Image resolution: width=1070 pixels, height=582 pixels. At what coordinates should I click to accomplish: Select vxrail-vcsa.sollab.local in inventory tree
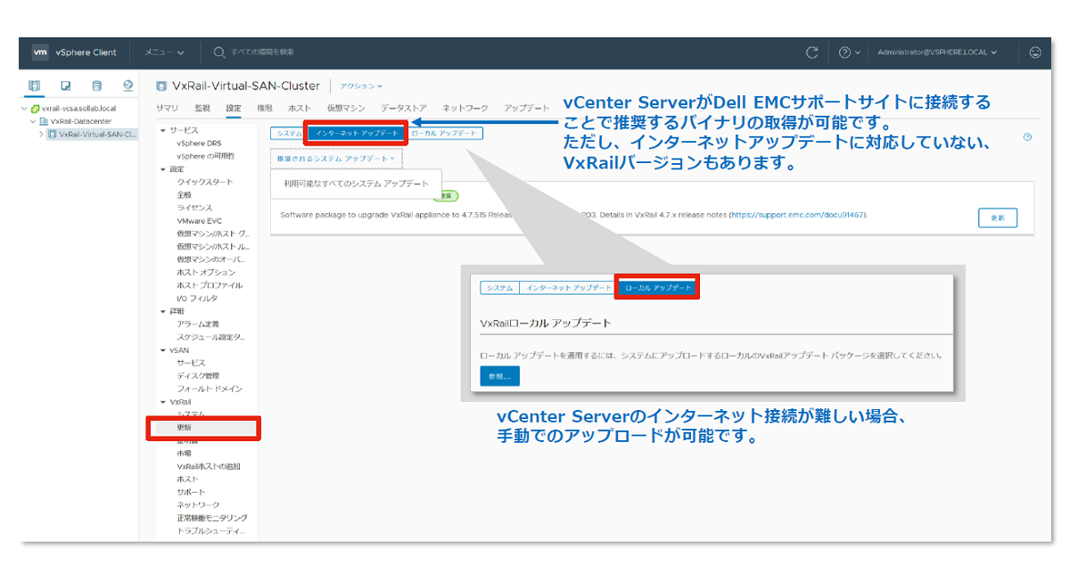click(78, 108)
